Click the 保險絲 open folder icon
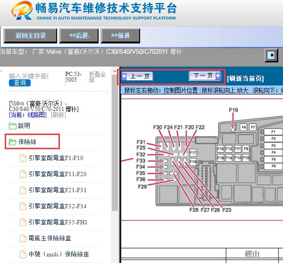 click(13, 142)
